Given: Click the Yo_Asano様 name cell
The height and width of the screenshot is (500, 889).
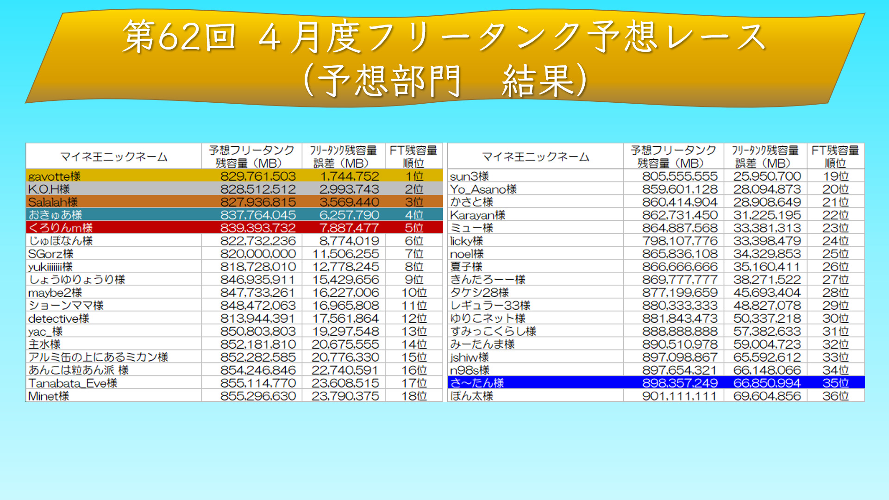Looking at the screenshot, I should point(483,189).
